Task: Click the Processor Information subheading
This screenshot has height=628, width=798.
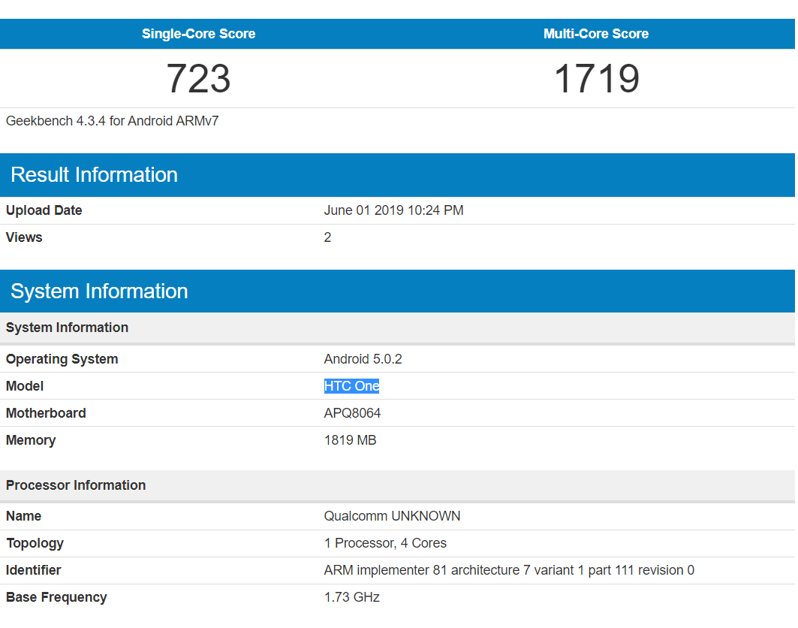Action: pos(76,485)
